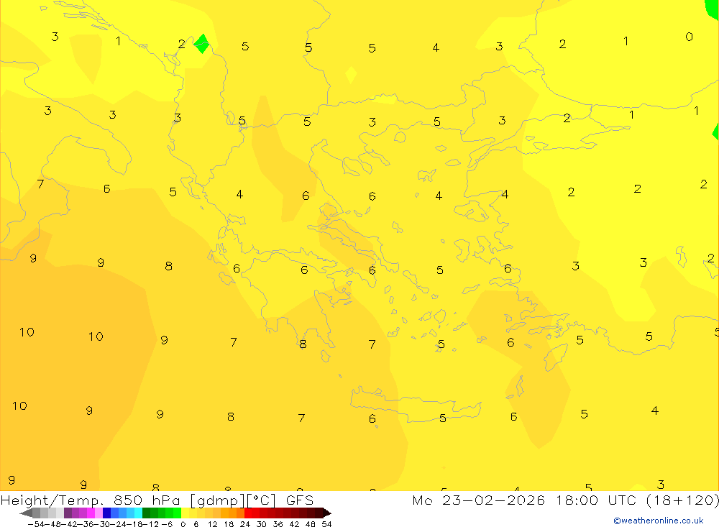Select the bright red legend swatch above 24

pyautogui.click(x=248, y=513)
